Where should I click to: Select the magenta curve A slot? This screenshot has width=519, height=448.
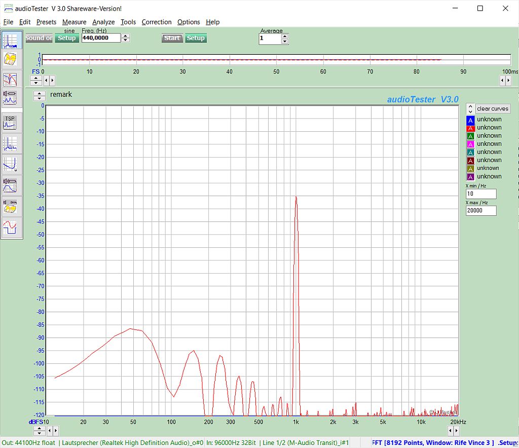pyautogui.click(x=470, y=144)
